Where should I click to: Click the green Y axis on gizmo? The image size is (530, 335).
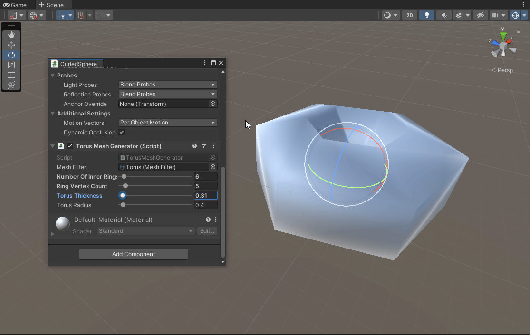(x=503, y=36)
